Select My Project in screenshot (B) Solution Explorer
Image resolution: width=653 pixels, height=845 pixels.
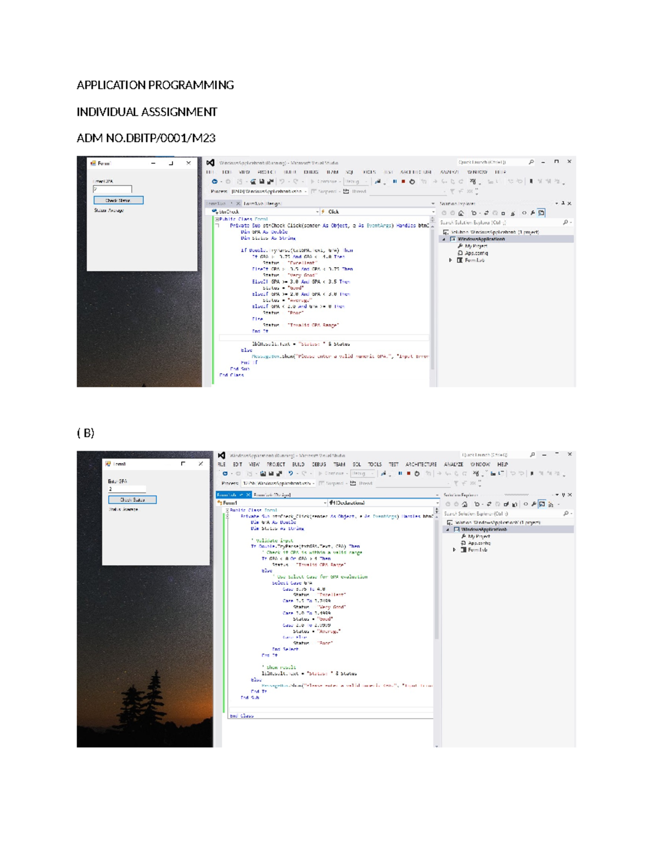click(478, 536)
